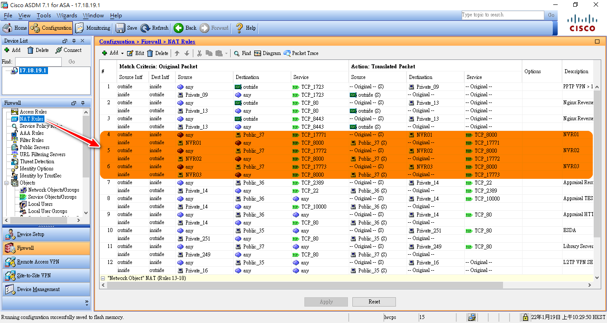Viewport: 607px width, 323px height.
Task: Expand the "Network Object" NAT rules section
Action: [x=103, y=278]
